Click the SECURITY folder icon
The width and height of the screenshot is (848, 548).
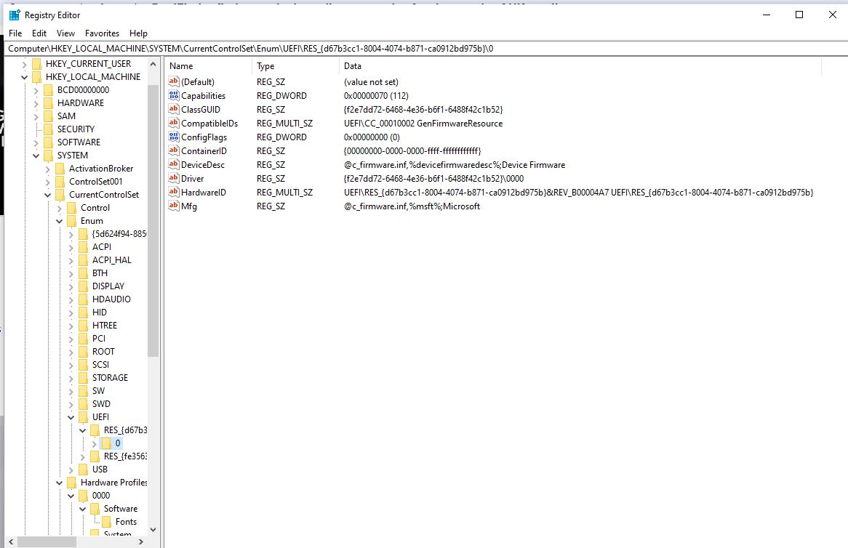click(x=48, y=129)
